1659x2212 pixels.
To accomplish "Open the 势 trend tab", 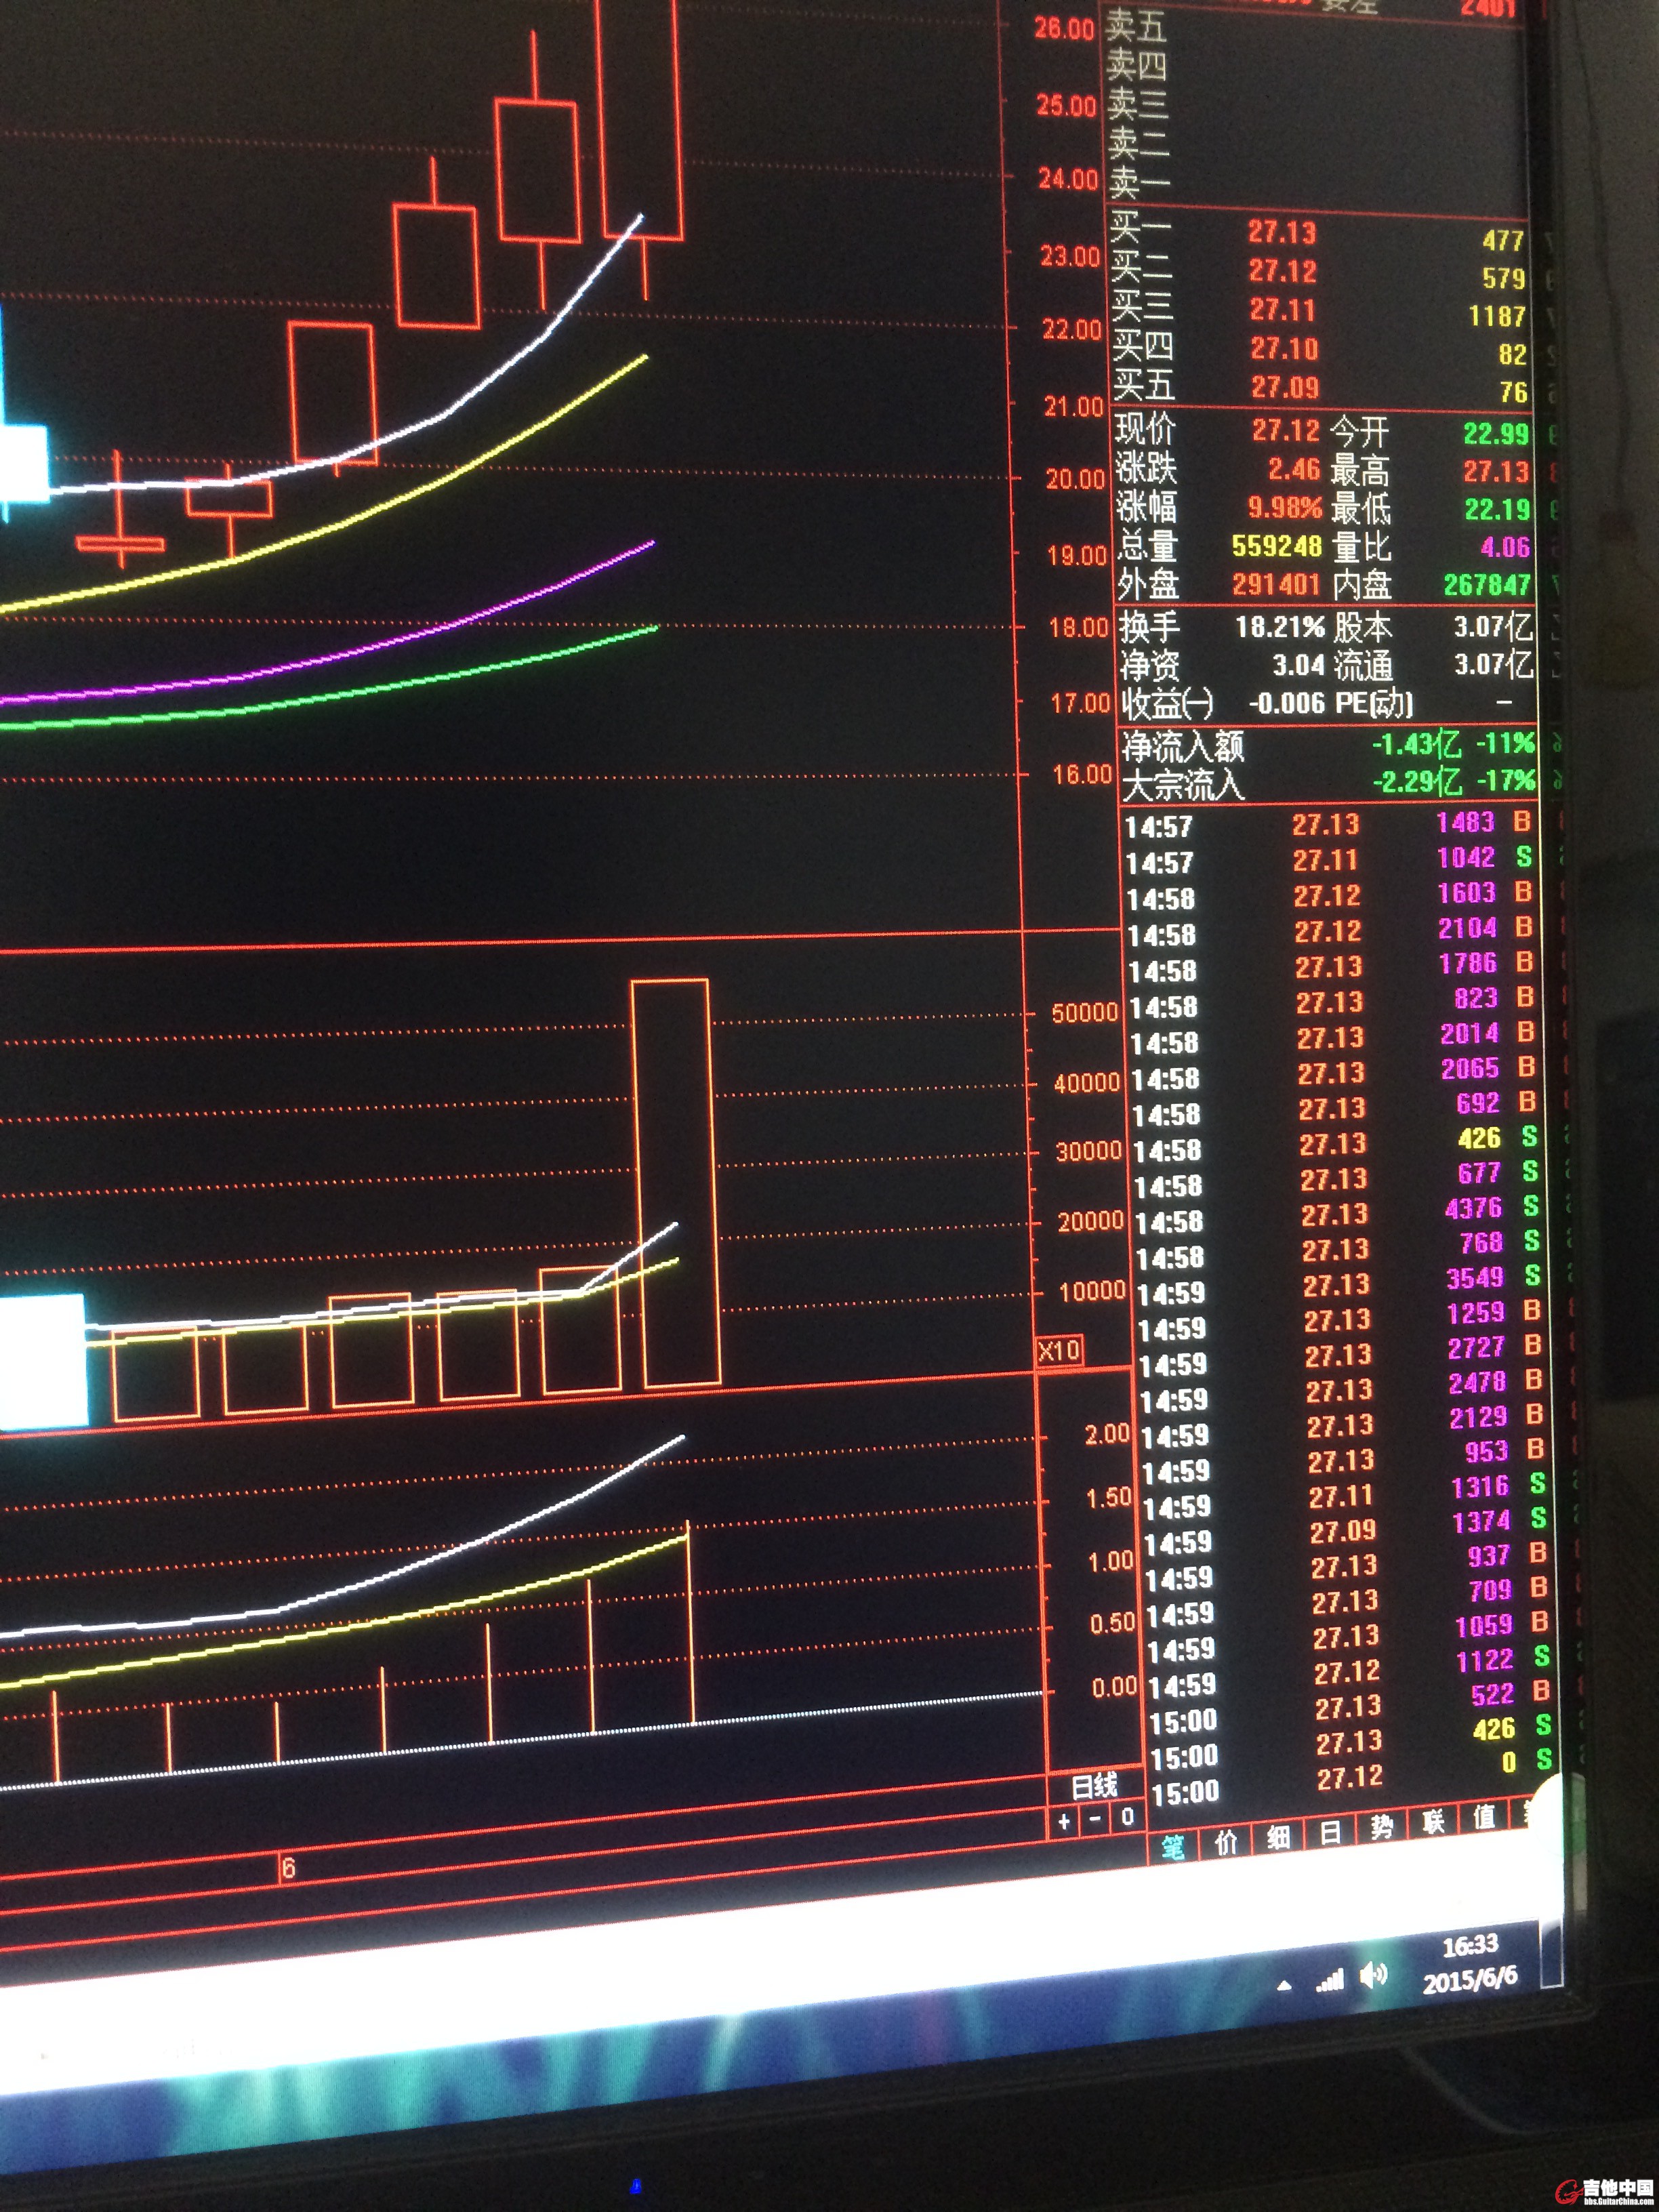I will click(x=1382, y=1827).
